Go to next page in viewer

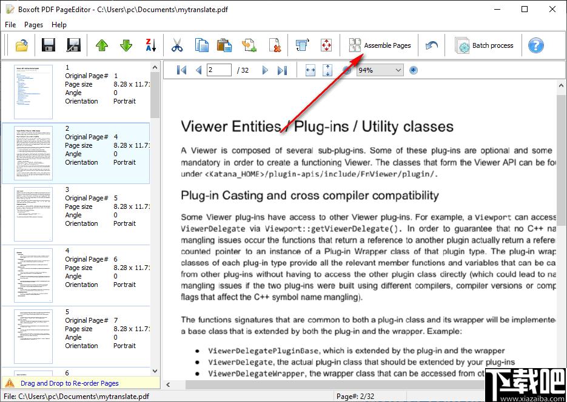[265, 70]
